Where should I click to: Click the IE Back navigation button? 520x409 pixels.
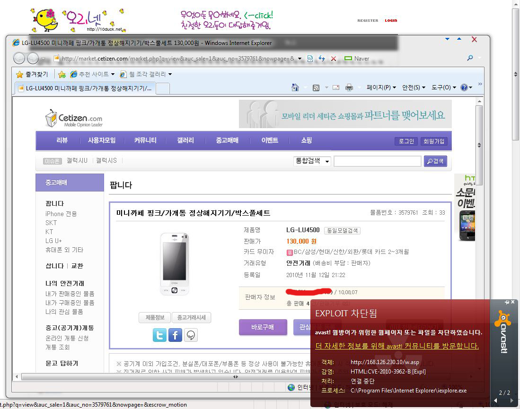coord(19,58)
